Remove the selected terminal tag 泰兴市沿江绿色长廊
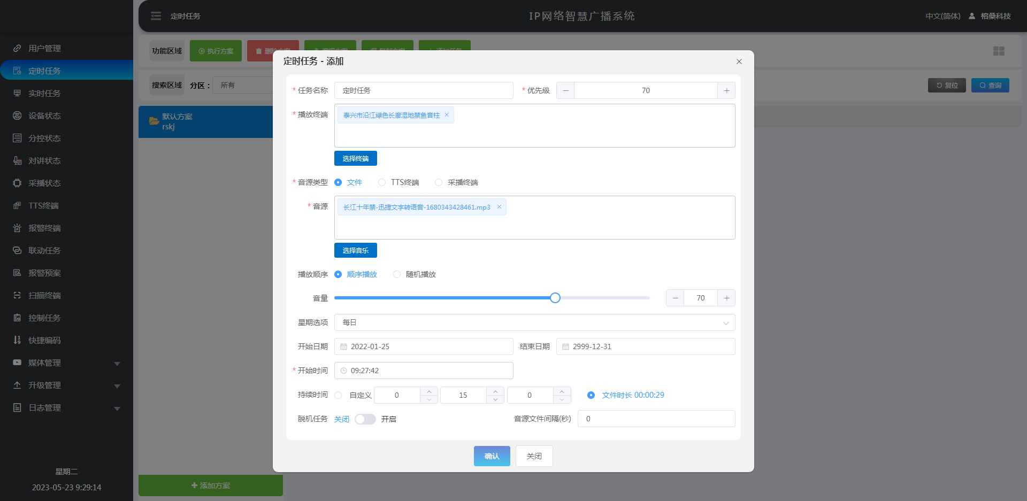1027x501 pixels. (x=447, y=115)
